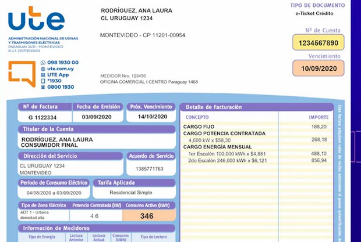Click the orange chat bubble icon

22,74
